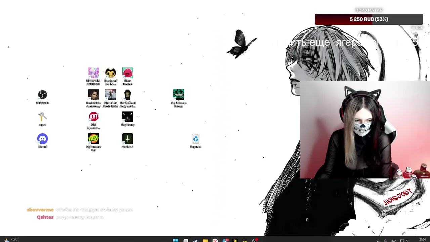Screen dimensions: 430x242
Task: Select the Discord desktop icon
Action: click(43, 141)
